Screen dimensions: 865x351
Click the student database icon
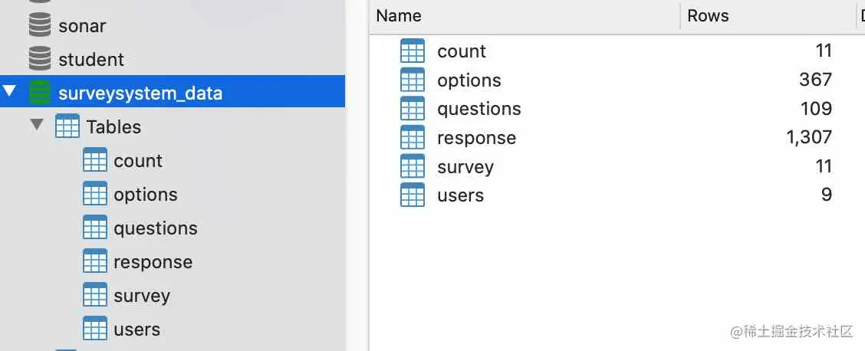pyautogui.click(x=40, y=59)
